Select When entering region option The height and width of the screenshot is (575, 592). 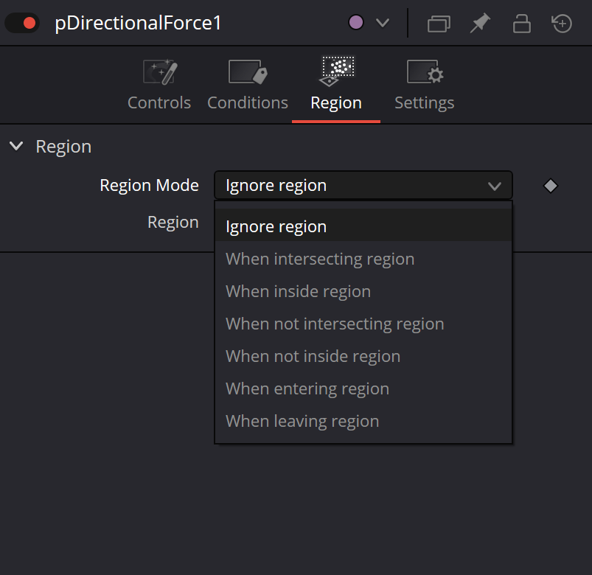tap(363, 389)
